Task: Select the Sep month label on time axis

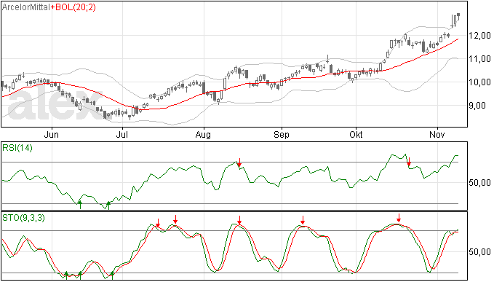Action: 282,134
